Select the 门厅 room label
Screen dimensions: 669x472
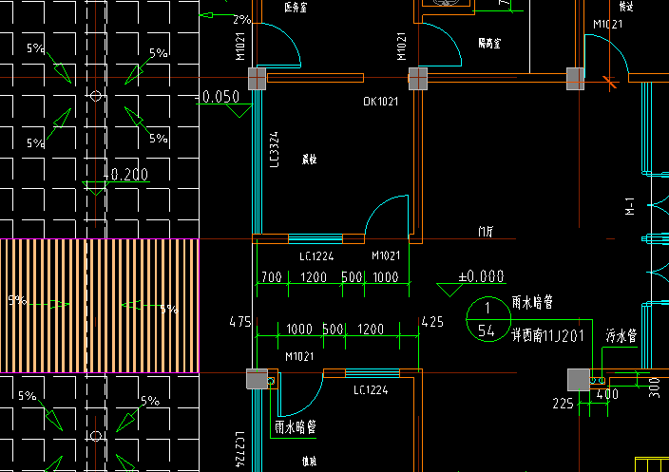[486, 232]
